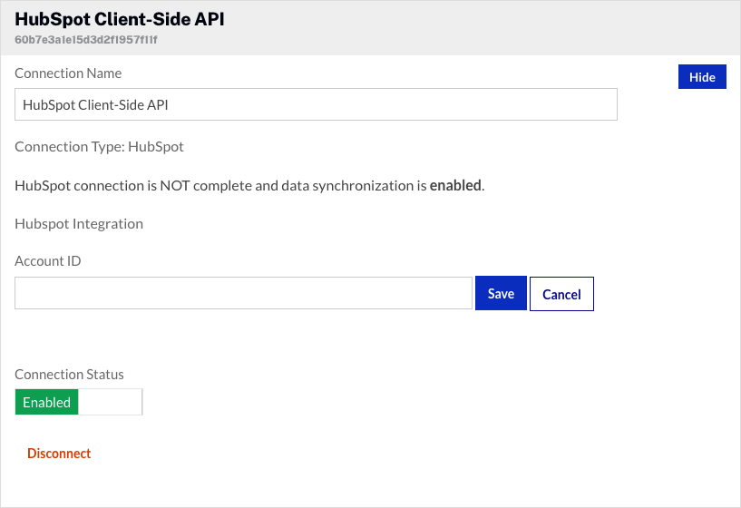741x508 pixels.
Task: Click the white off-side of status toggle
Action: (111, 403)
